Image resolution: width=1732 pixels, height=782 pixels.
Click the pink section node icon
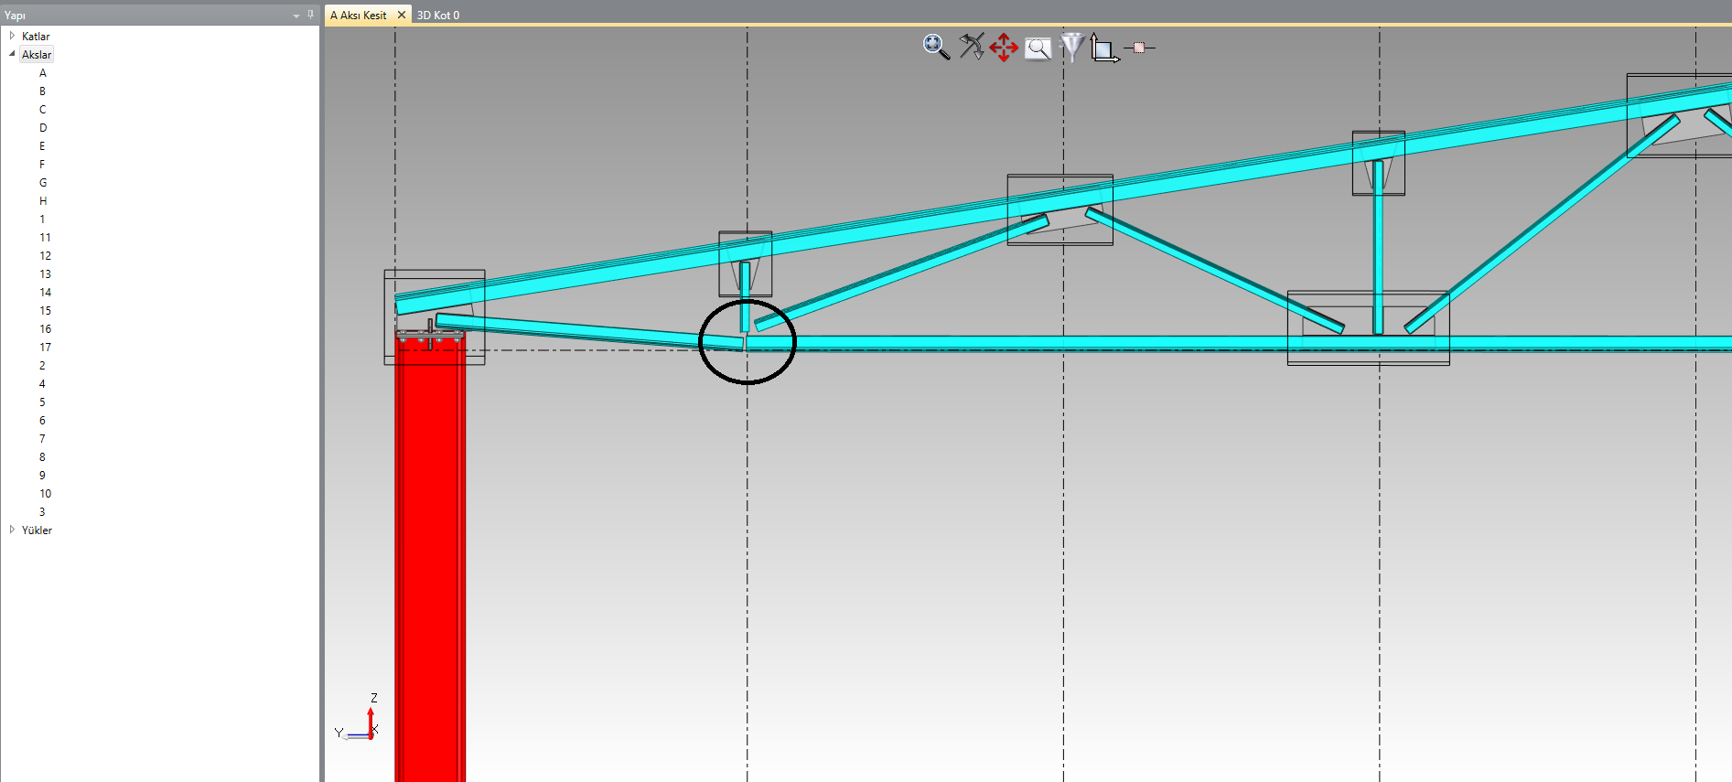coord(1139,48)
